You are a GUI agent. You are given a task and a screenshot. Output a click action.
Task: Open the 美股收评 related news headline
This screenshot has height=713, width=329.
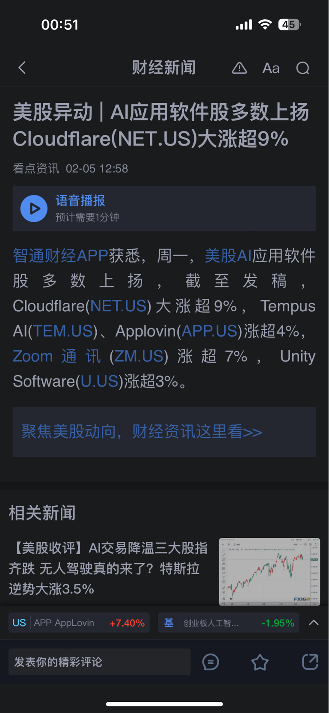click(x=108, y=568)
